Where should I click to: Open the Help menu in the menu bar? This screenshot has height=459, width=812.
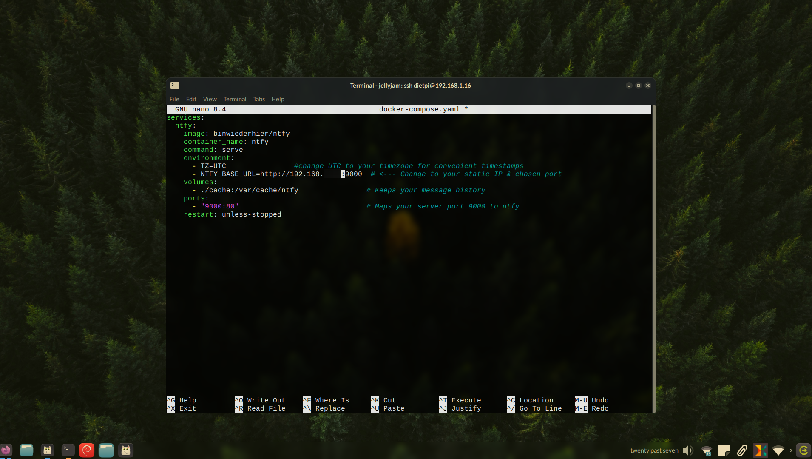coord(278,99)
